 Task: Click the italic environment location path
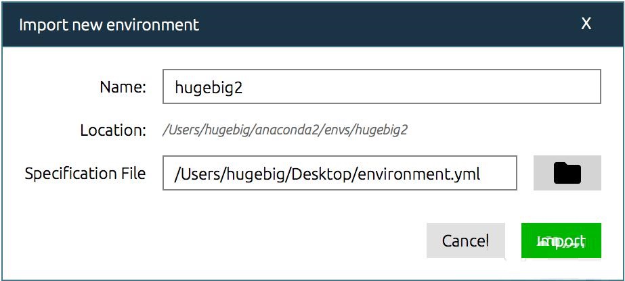pos(285,130)
